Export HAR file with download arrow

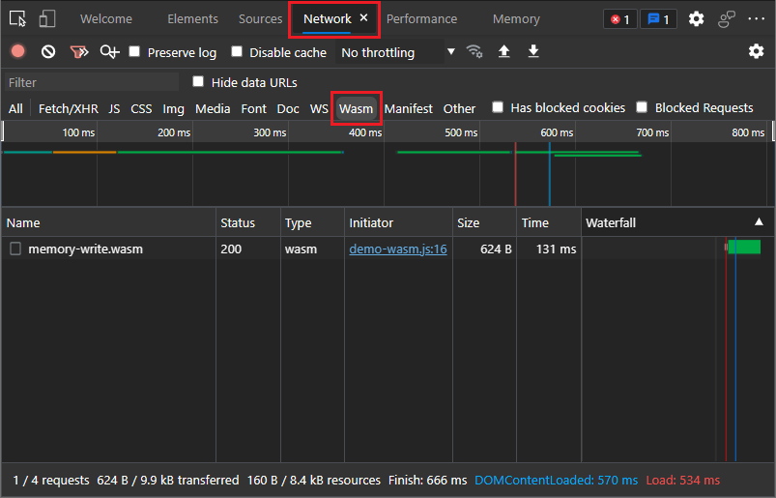[533, 51]
